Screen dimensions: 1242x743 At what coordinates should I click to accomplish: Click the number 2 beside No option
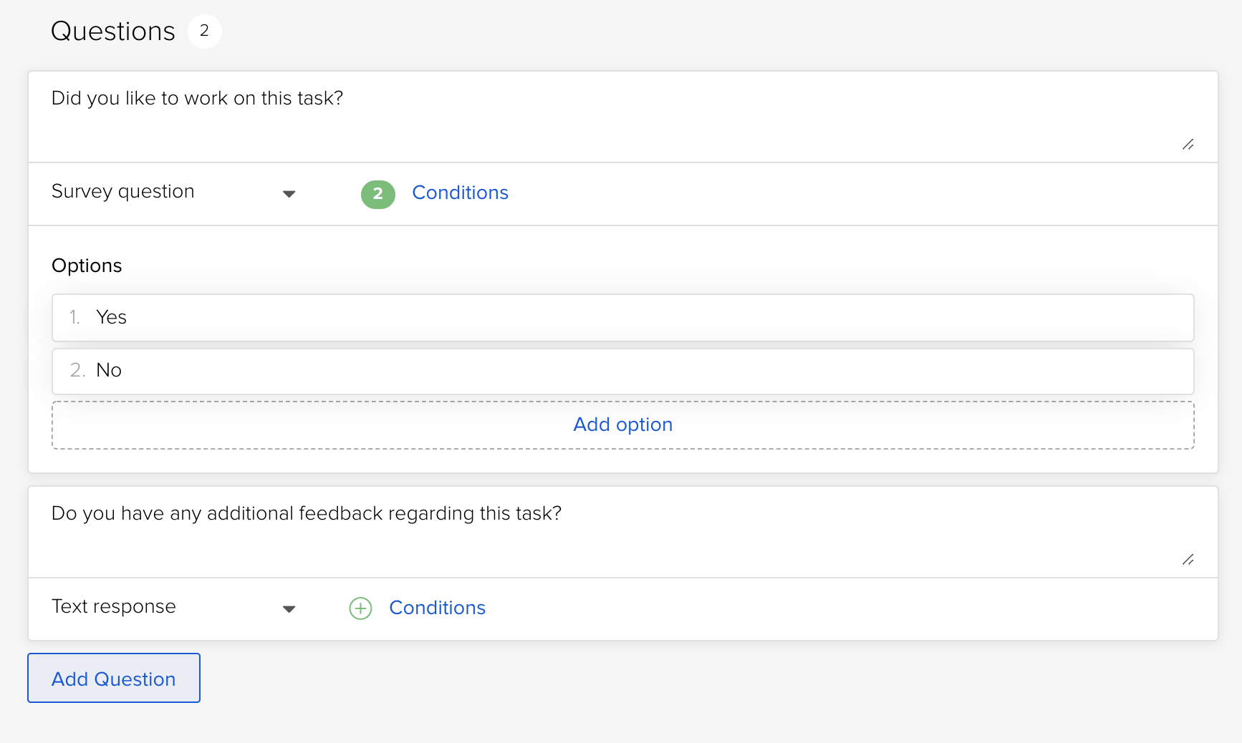[x=77, y=371]
